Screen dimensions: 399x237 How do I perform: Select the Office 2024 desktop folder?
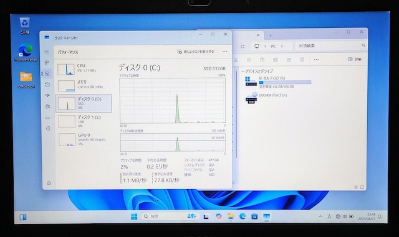click(26, 80)
